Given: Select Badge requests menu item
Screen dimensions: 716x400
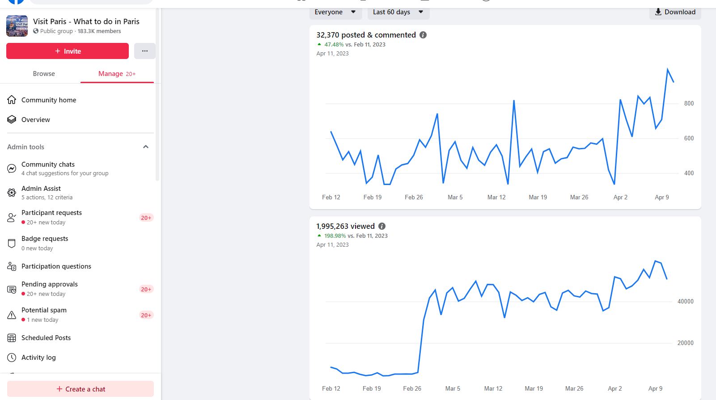Looking at the screenshot, I should click(x=80, y=244).
